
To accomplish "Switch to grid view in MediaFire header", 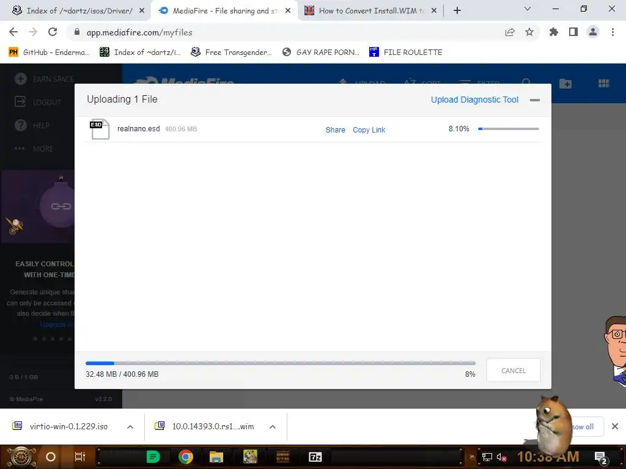I will 603,83.
